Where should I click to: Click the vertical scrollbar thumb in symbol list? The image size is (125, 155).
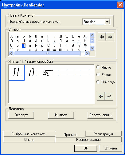click(x=92, y=40)
